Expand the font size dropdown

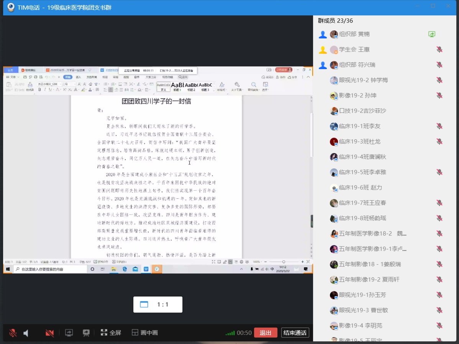pyautogui.click(x=74, y=84)
